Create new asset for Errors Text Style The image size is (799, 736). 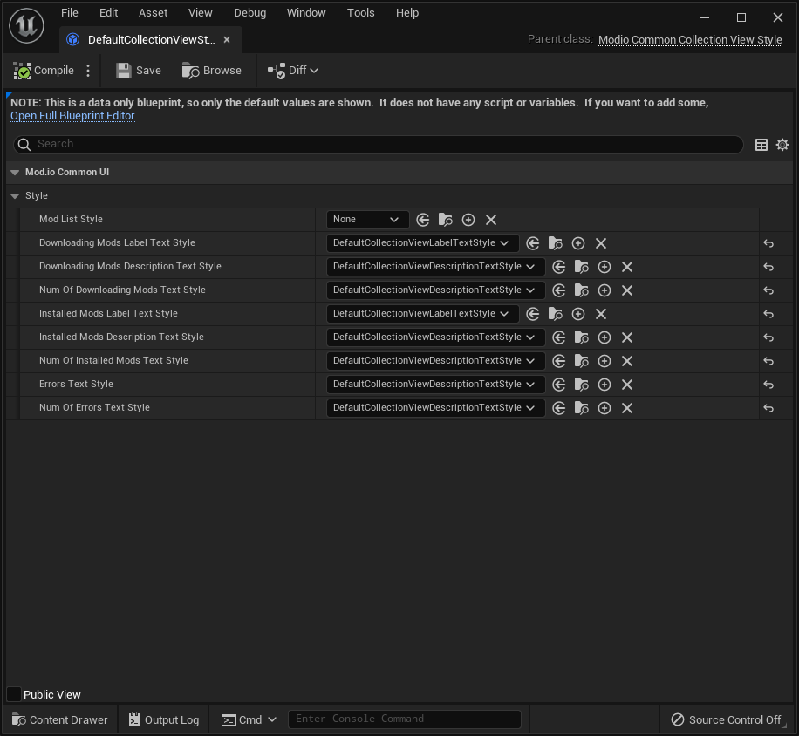(x=604, y=385)
